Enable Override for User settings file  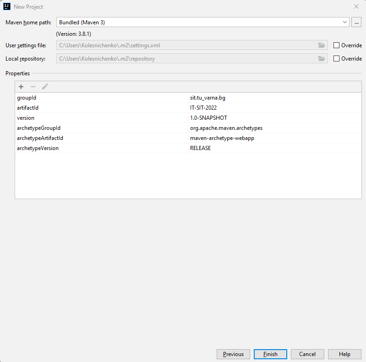point(336,45)
